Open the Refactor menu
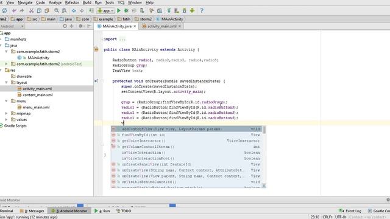Viewport: 390px width, 219px height. [72, 2]
